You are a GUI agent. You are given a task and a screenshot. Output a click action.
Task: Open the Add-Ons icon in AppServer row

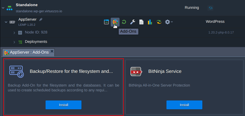coord(115,22)
